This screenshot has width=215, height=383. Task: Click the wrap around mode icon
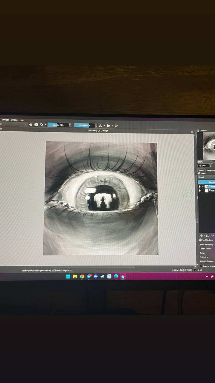pyautogui.click(x=116, y=126)
